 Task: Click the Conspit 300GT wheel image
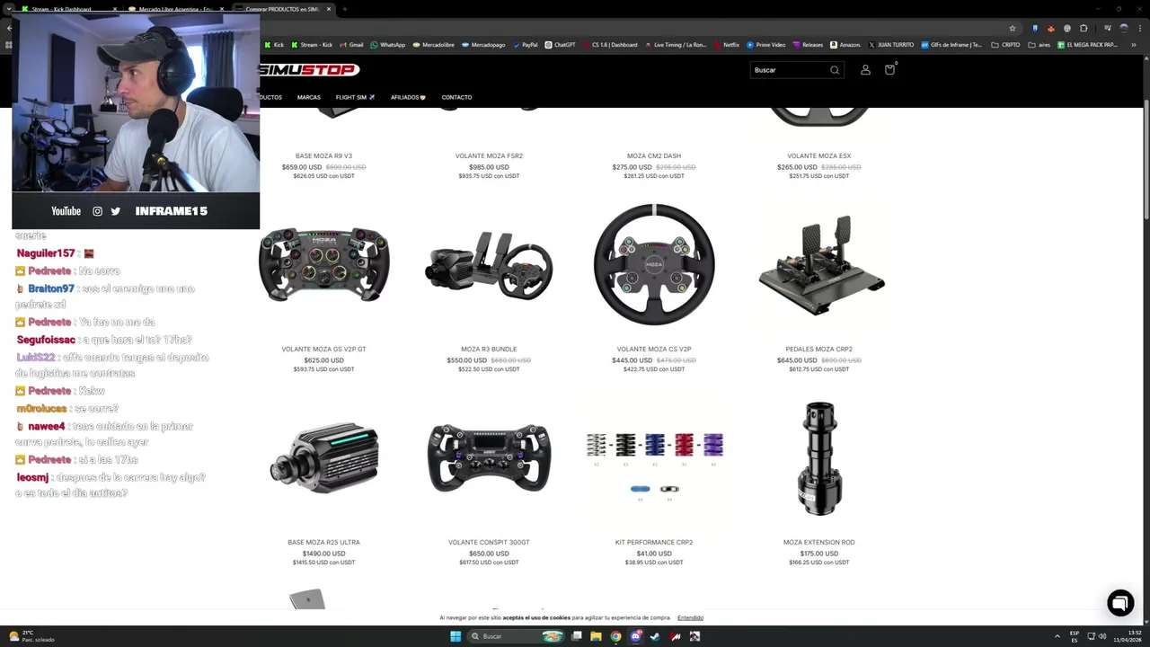pos(489,458)
